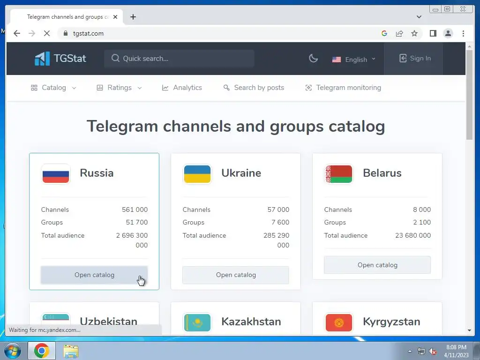Expand the Ratings menu
This screenshot has width=480, height=360.
pyautogui.click(x=119, y=88)
